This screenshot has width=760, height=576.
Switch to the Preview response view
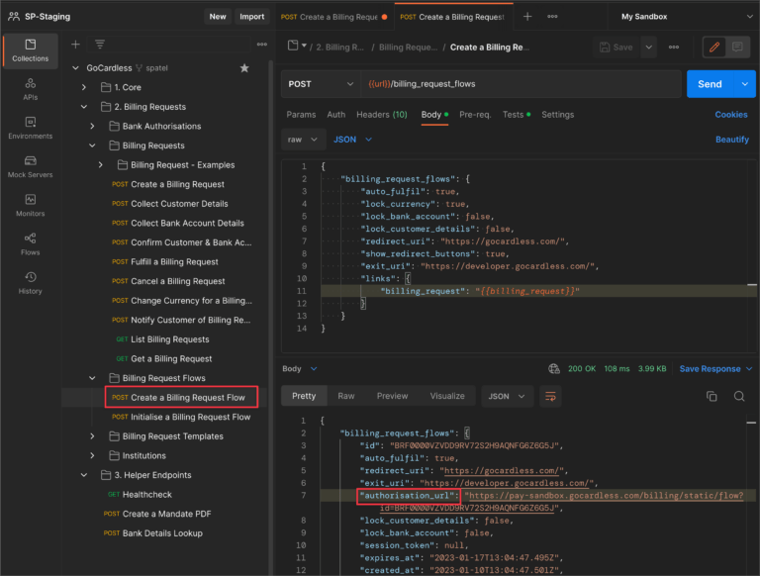(x=392, y=396)
